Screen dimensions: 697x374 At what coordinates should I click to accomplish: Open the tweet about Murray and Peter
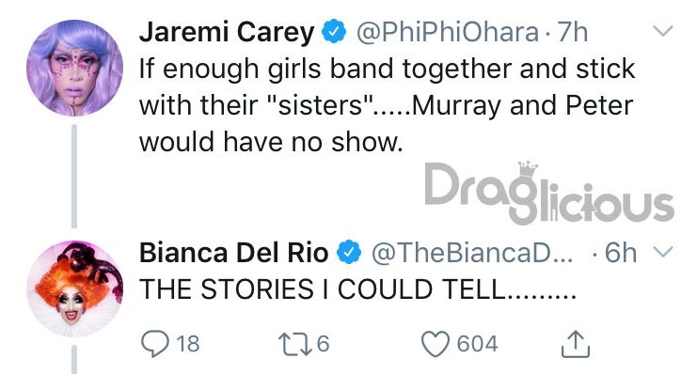click(x=387, y=105)
